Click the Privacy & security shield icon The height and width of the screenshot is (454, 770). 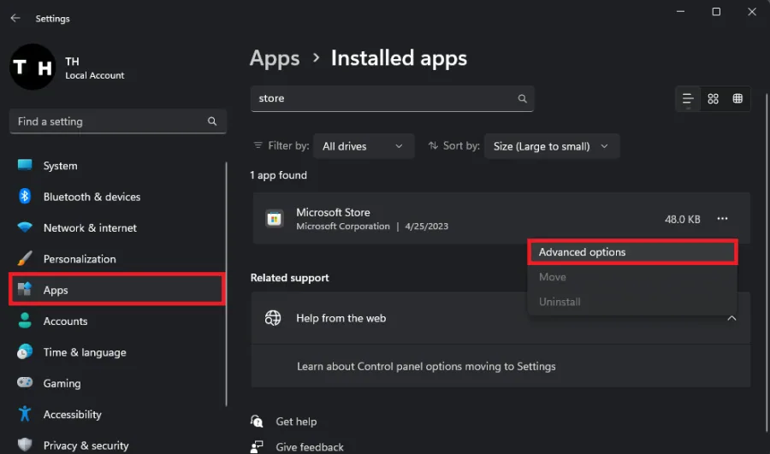pyautogui.click(x=25, y=445)
